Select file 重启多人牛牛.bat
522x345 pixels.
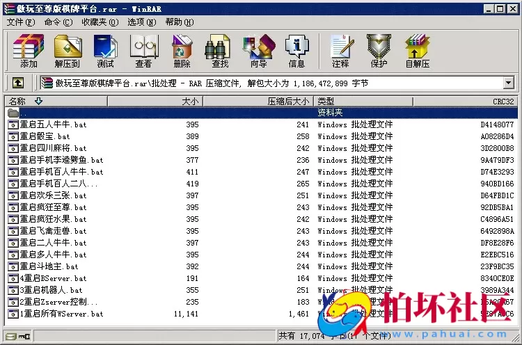click(54, 255)
